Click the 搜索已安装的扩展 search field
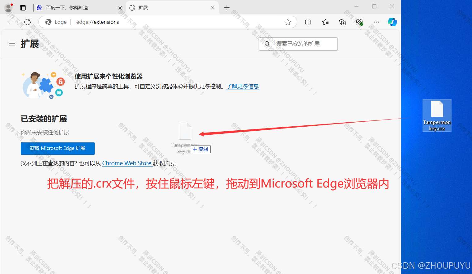 [298, 44]
